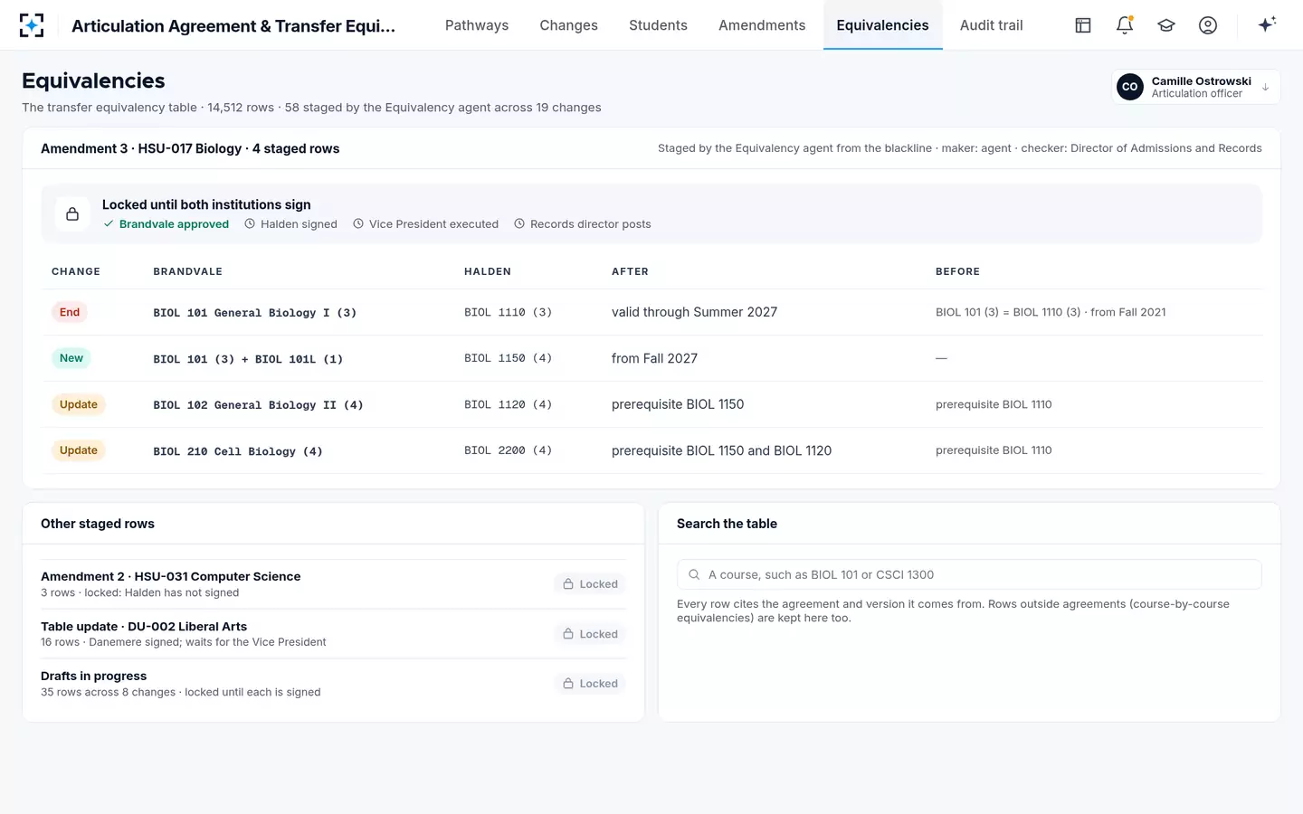Select the Equivalencies tab
The width and height of the screenshot is (1303, 814).
882,25
